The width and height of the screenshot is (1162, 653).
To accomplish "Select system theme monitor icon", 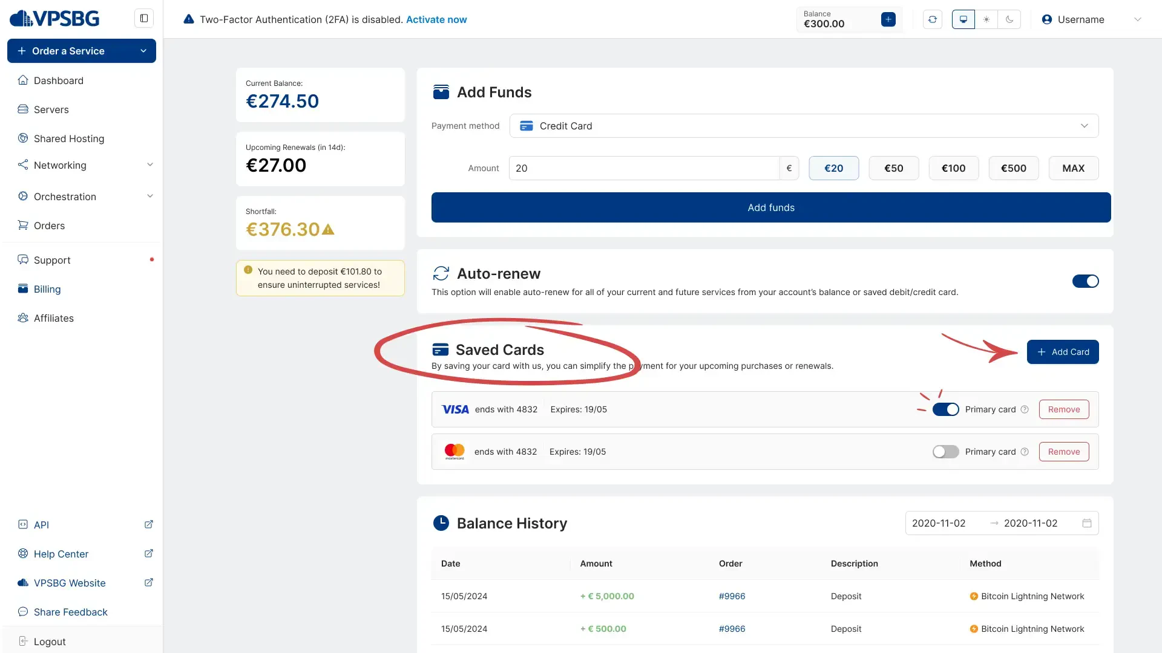I will click(963, 19).
